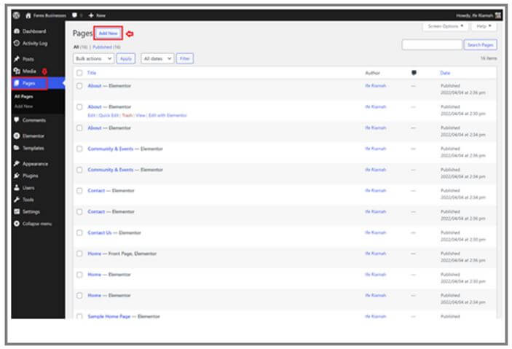This screenshot has height=349, width=512.
Task: Expand the Help tab
Action: click(484, 26)
